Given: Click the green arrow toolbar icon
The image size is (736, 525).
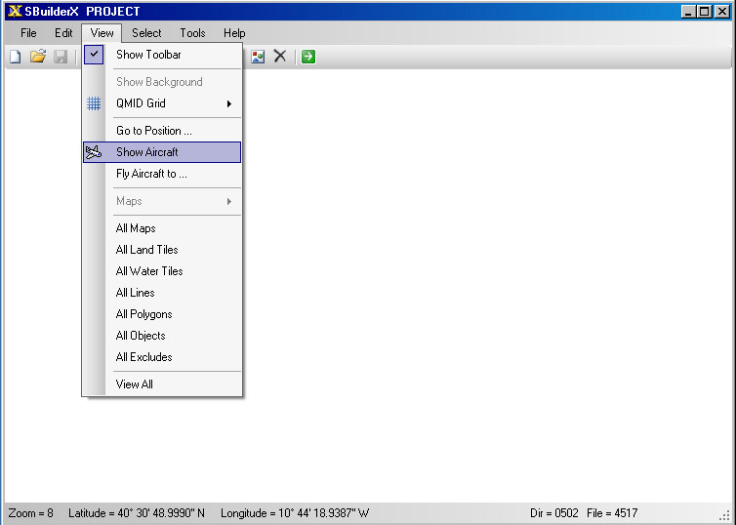Looking at the screenshot, I should click(308, 57).
